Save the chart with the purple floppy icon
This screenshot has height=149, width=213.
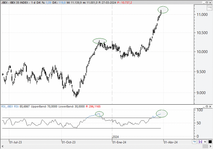pyautogui.click(x=200, y=142)
